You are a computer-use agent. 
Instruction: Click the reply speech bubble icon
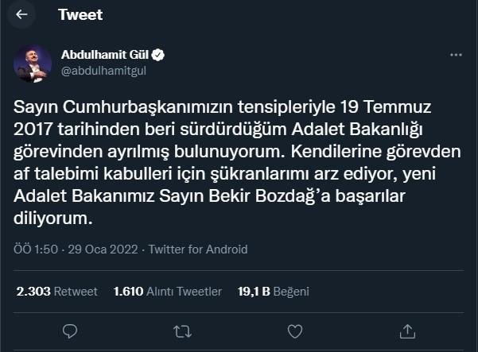69,329
